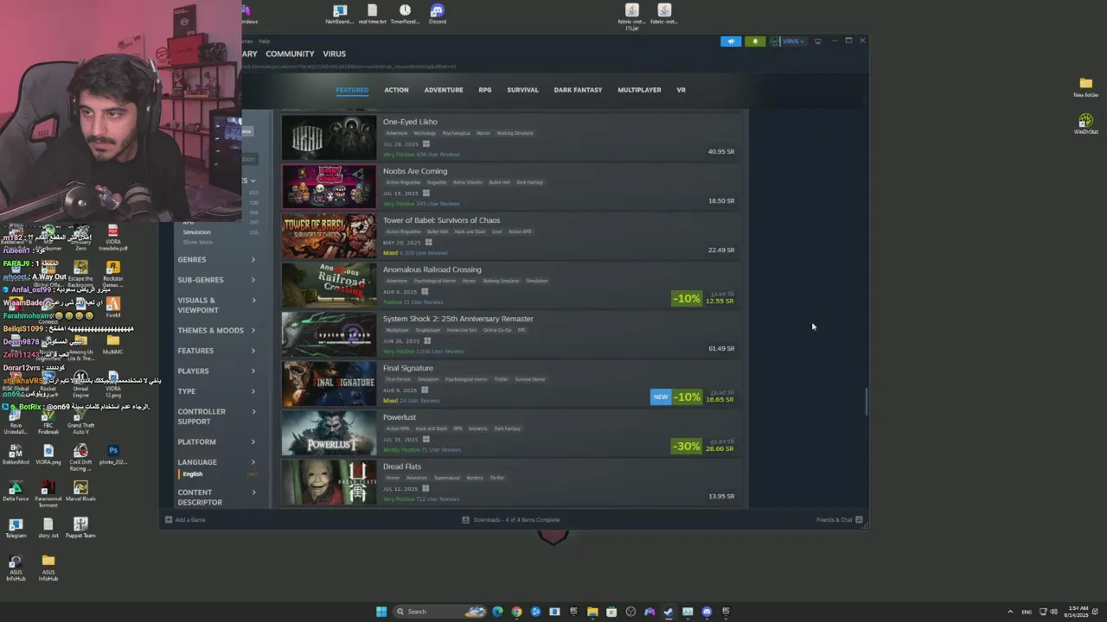Open the Powerlust title link
The image size is (1107, 622).
(400, 417)
